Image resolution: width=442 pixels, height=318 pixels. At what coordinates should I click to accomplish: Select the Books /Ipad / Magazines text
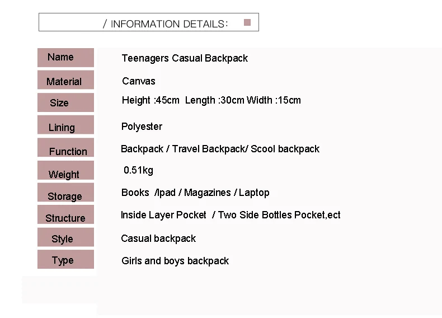coord(176,193)
